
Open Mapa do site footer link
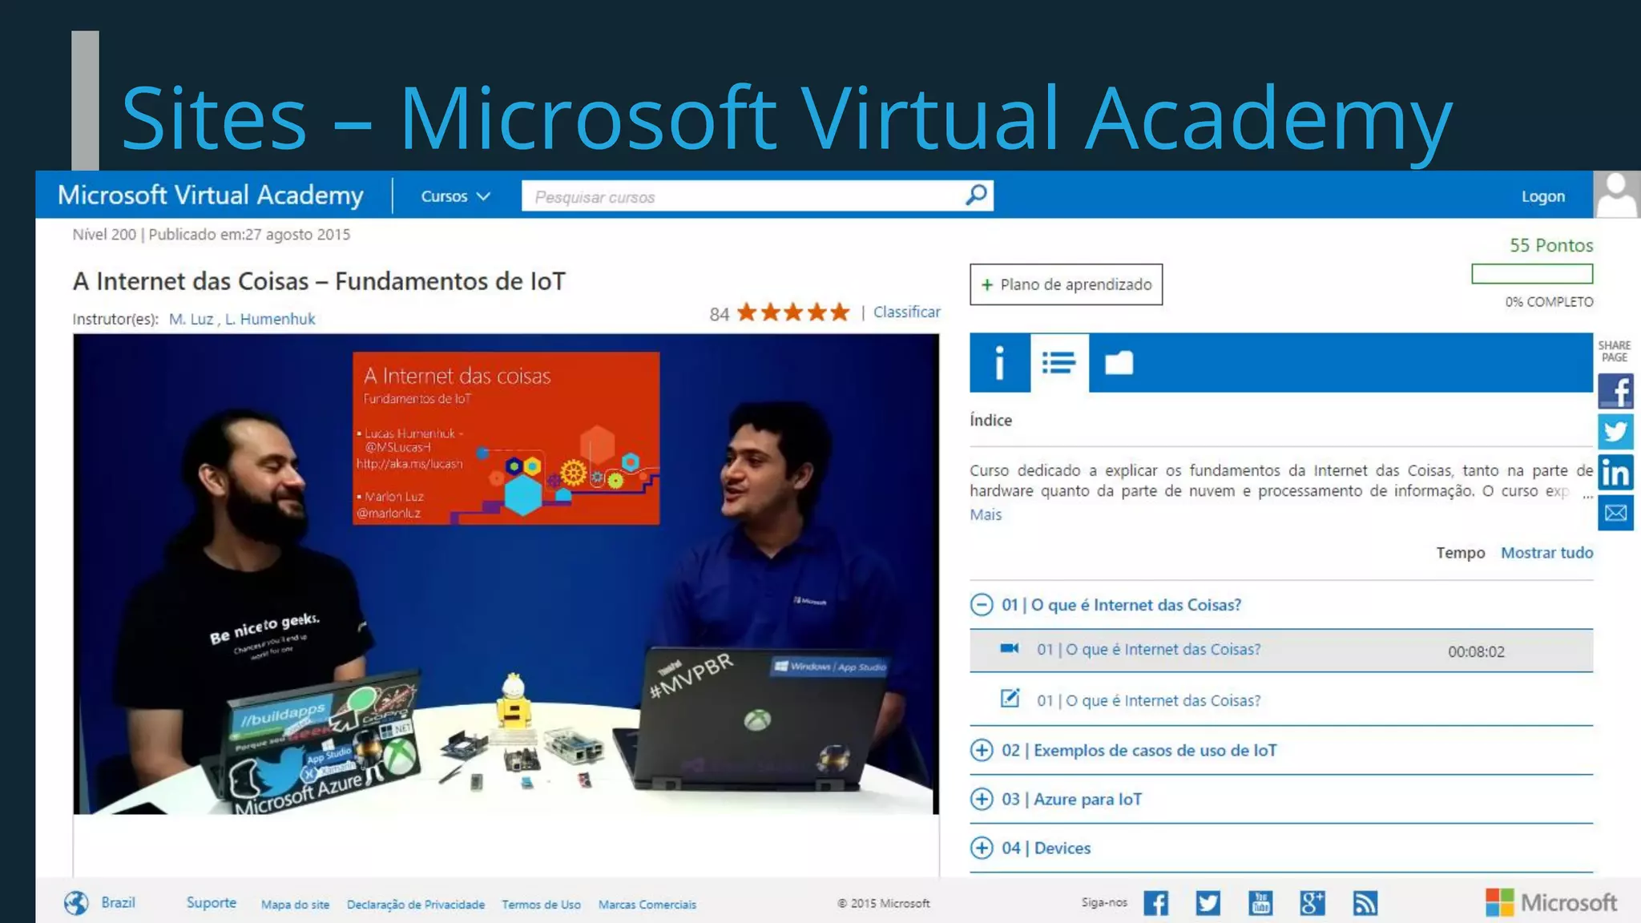[295, 904]
